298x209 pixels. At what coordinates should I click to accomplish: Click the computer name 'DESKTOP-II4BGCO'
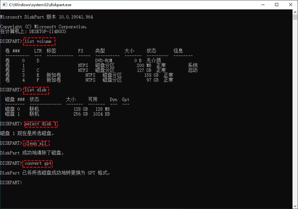48,32
